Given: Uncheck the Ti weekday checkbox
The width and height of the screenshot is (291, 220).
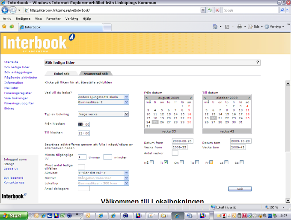Looking at the screenshot, I should 166,163.
